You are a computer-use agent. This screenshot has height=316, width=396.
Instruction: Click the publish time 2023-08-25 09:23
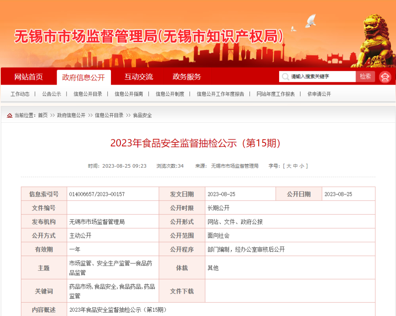click(124, 166)
